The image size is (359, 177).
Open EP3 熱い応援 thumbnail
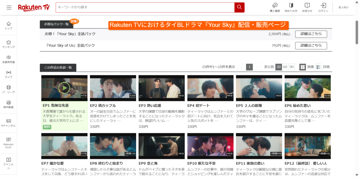(x=162, y=88)
